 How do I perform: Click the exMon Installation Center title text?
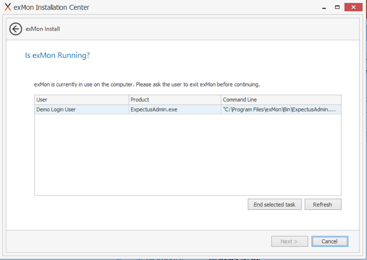pos(51,7)
